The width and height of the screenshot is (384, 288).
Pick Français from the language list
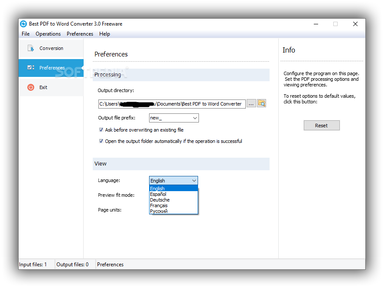(173, 205)
